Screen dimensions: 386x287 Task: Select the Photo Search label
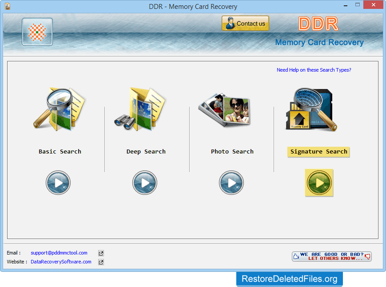pyautogui.click(x=232, y=152)
